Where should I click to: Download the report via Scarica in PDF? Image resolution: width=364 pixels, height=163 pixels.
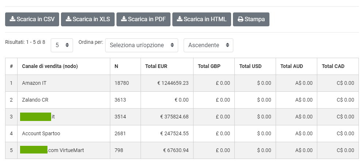(145, 19)
